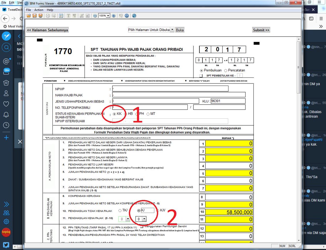Click the browser back arrow button

pyautogui.click(x=6, y=18)
